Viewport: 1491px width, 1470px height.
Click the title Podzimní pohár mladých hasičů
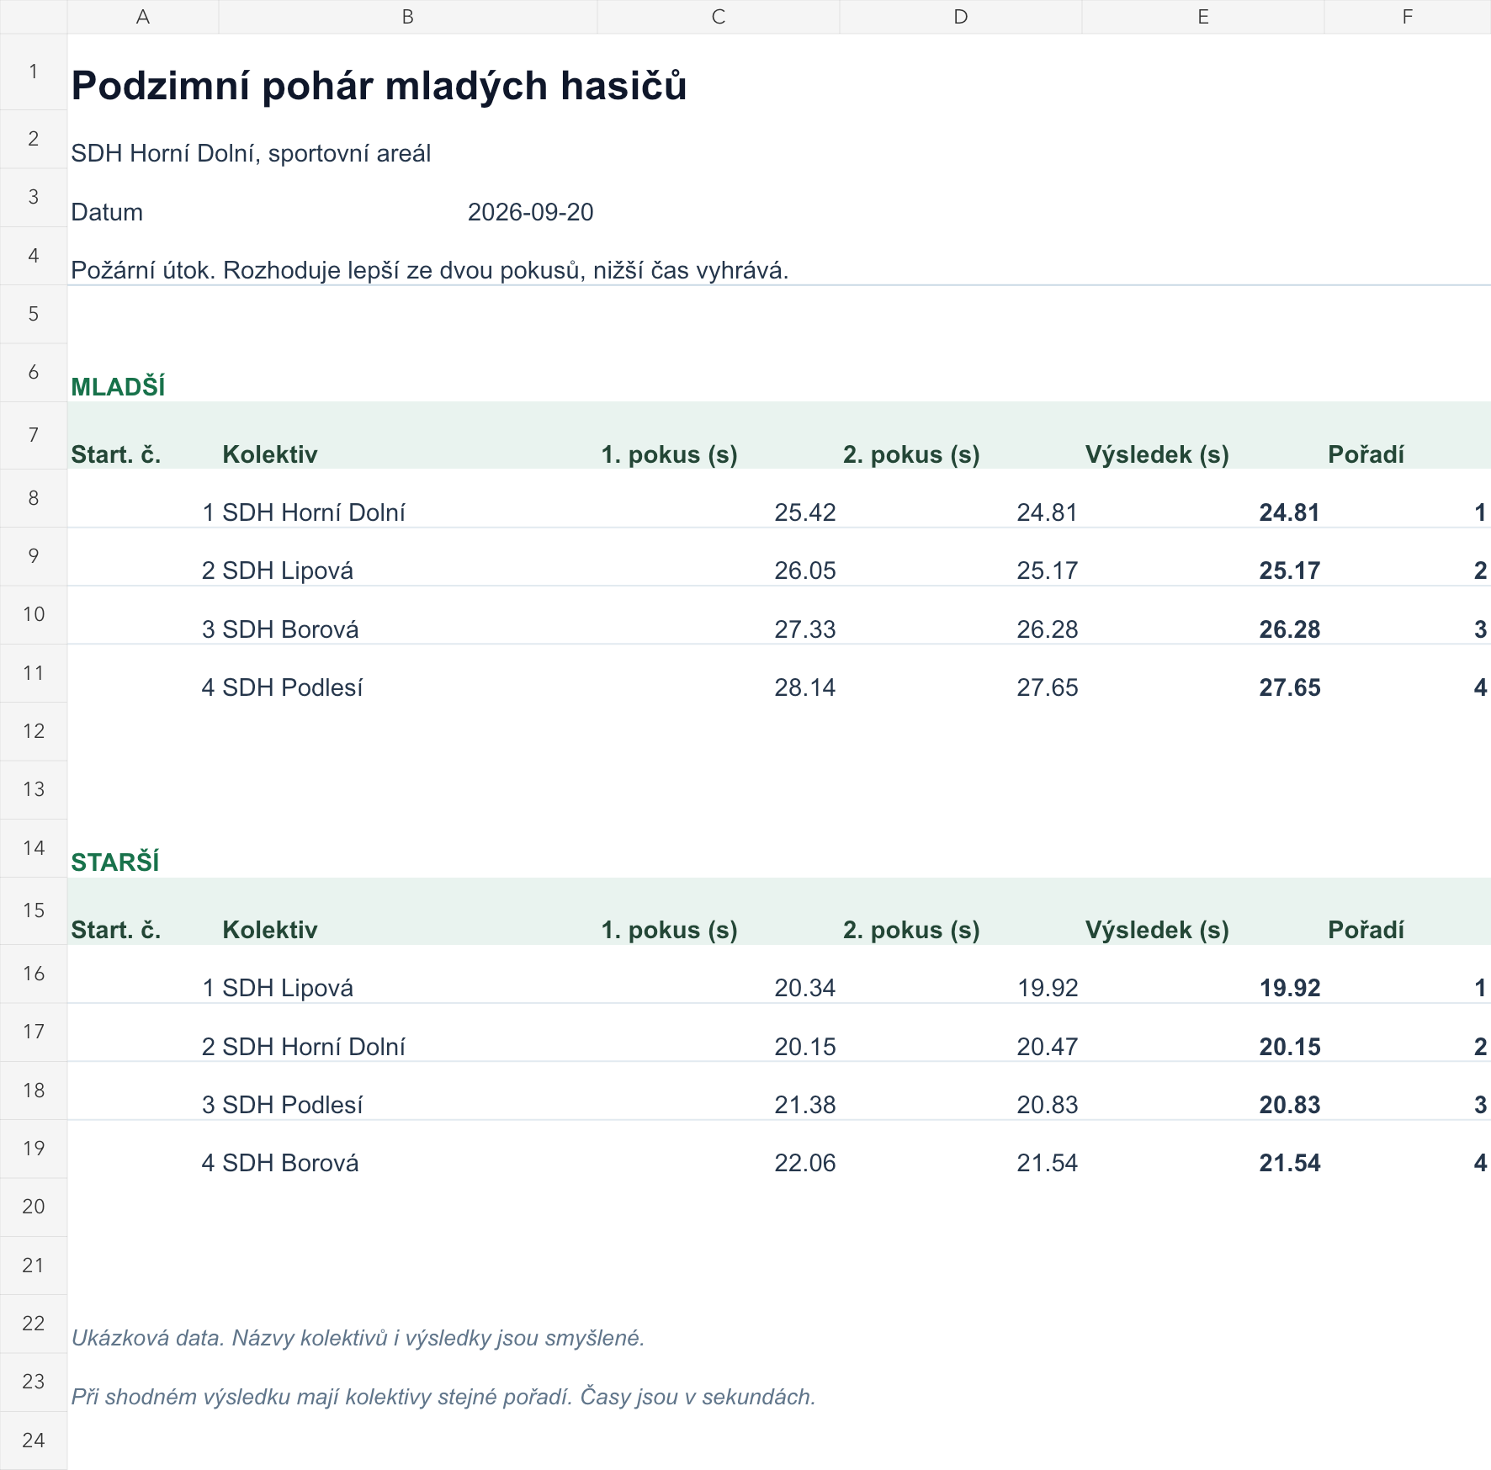(379, 86)
